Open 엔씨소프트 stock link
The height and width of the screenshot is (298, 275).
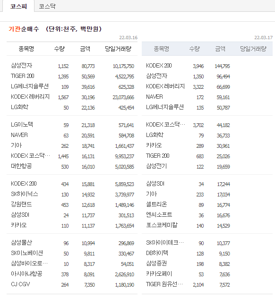(159, 215)
